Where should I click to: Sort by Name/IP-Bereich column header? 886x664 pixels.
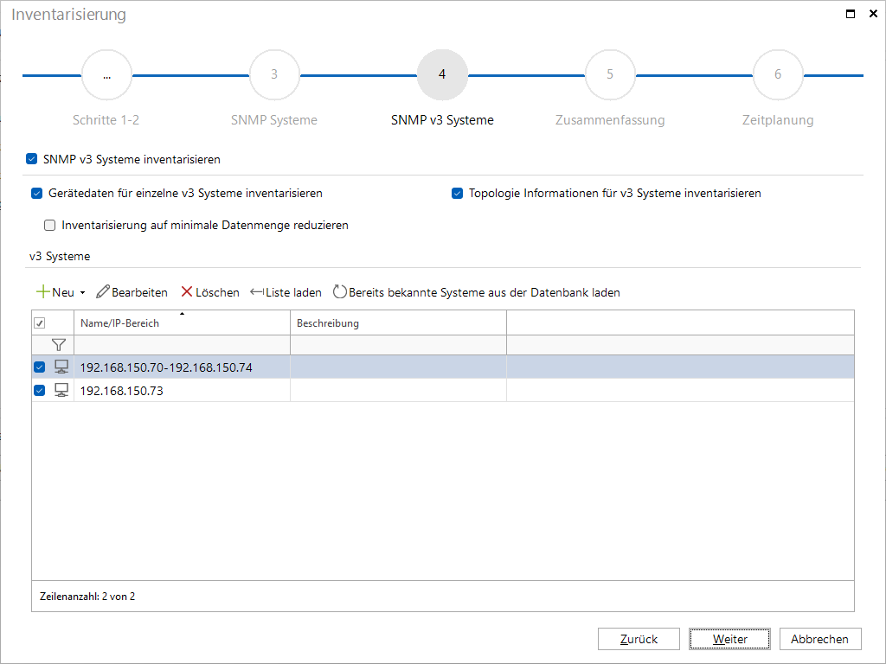[x=182, y=323]
